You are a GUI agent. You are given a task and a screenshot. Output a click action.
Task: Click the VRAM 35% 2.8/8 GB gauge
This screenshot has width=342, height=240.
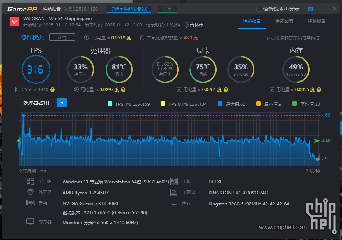pos(241,69)
